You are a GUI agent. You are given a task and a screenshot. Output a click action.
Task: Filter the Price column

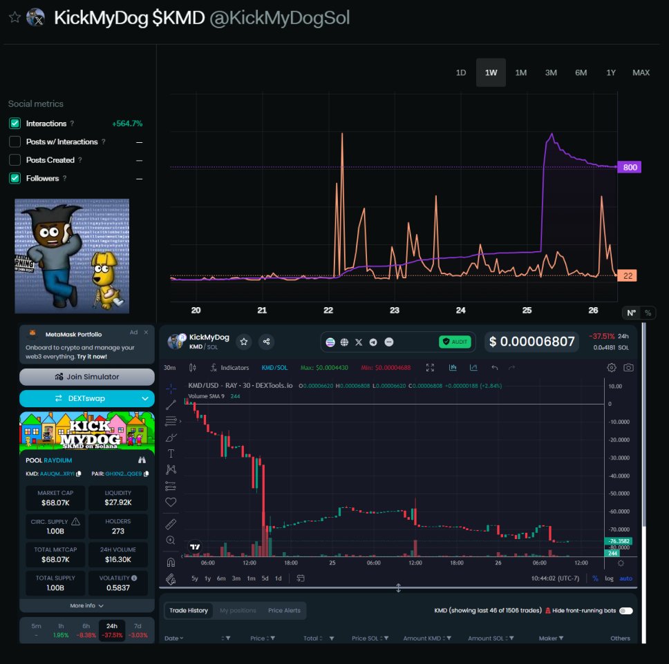coord(272,638)
